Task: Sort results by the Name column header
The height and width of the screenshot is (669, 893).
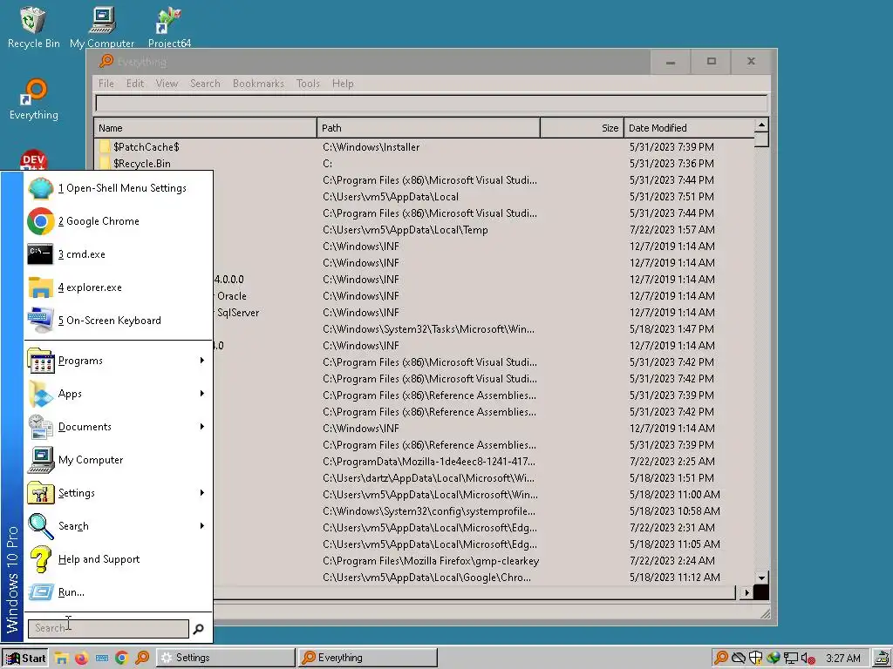Action: 205,128
